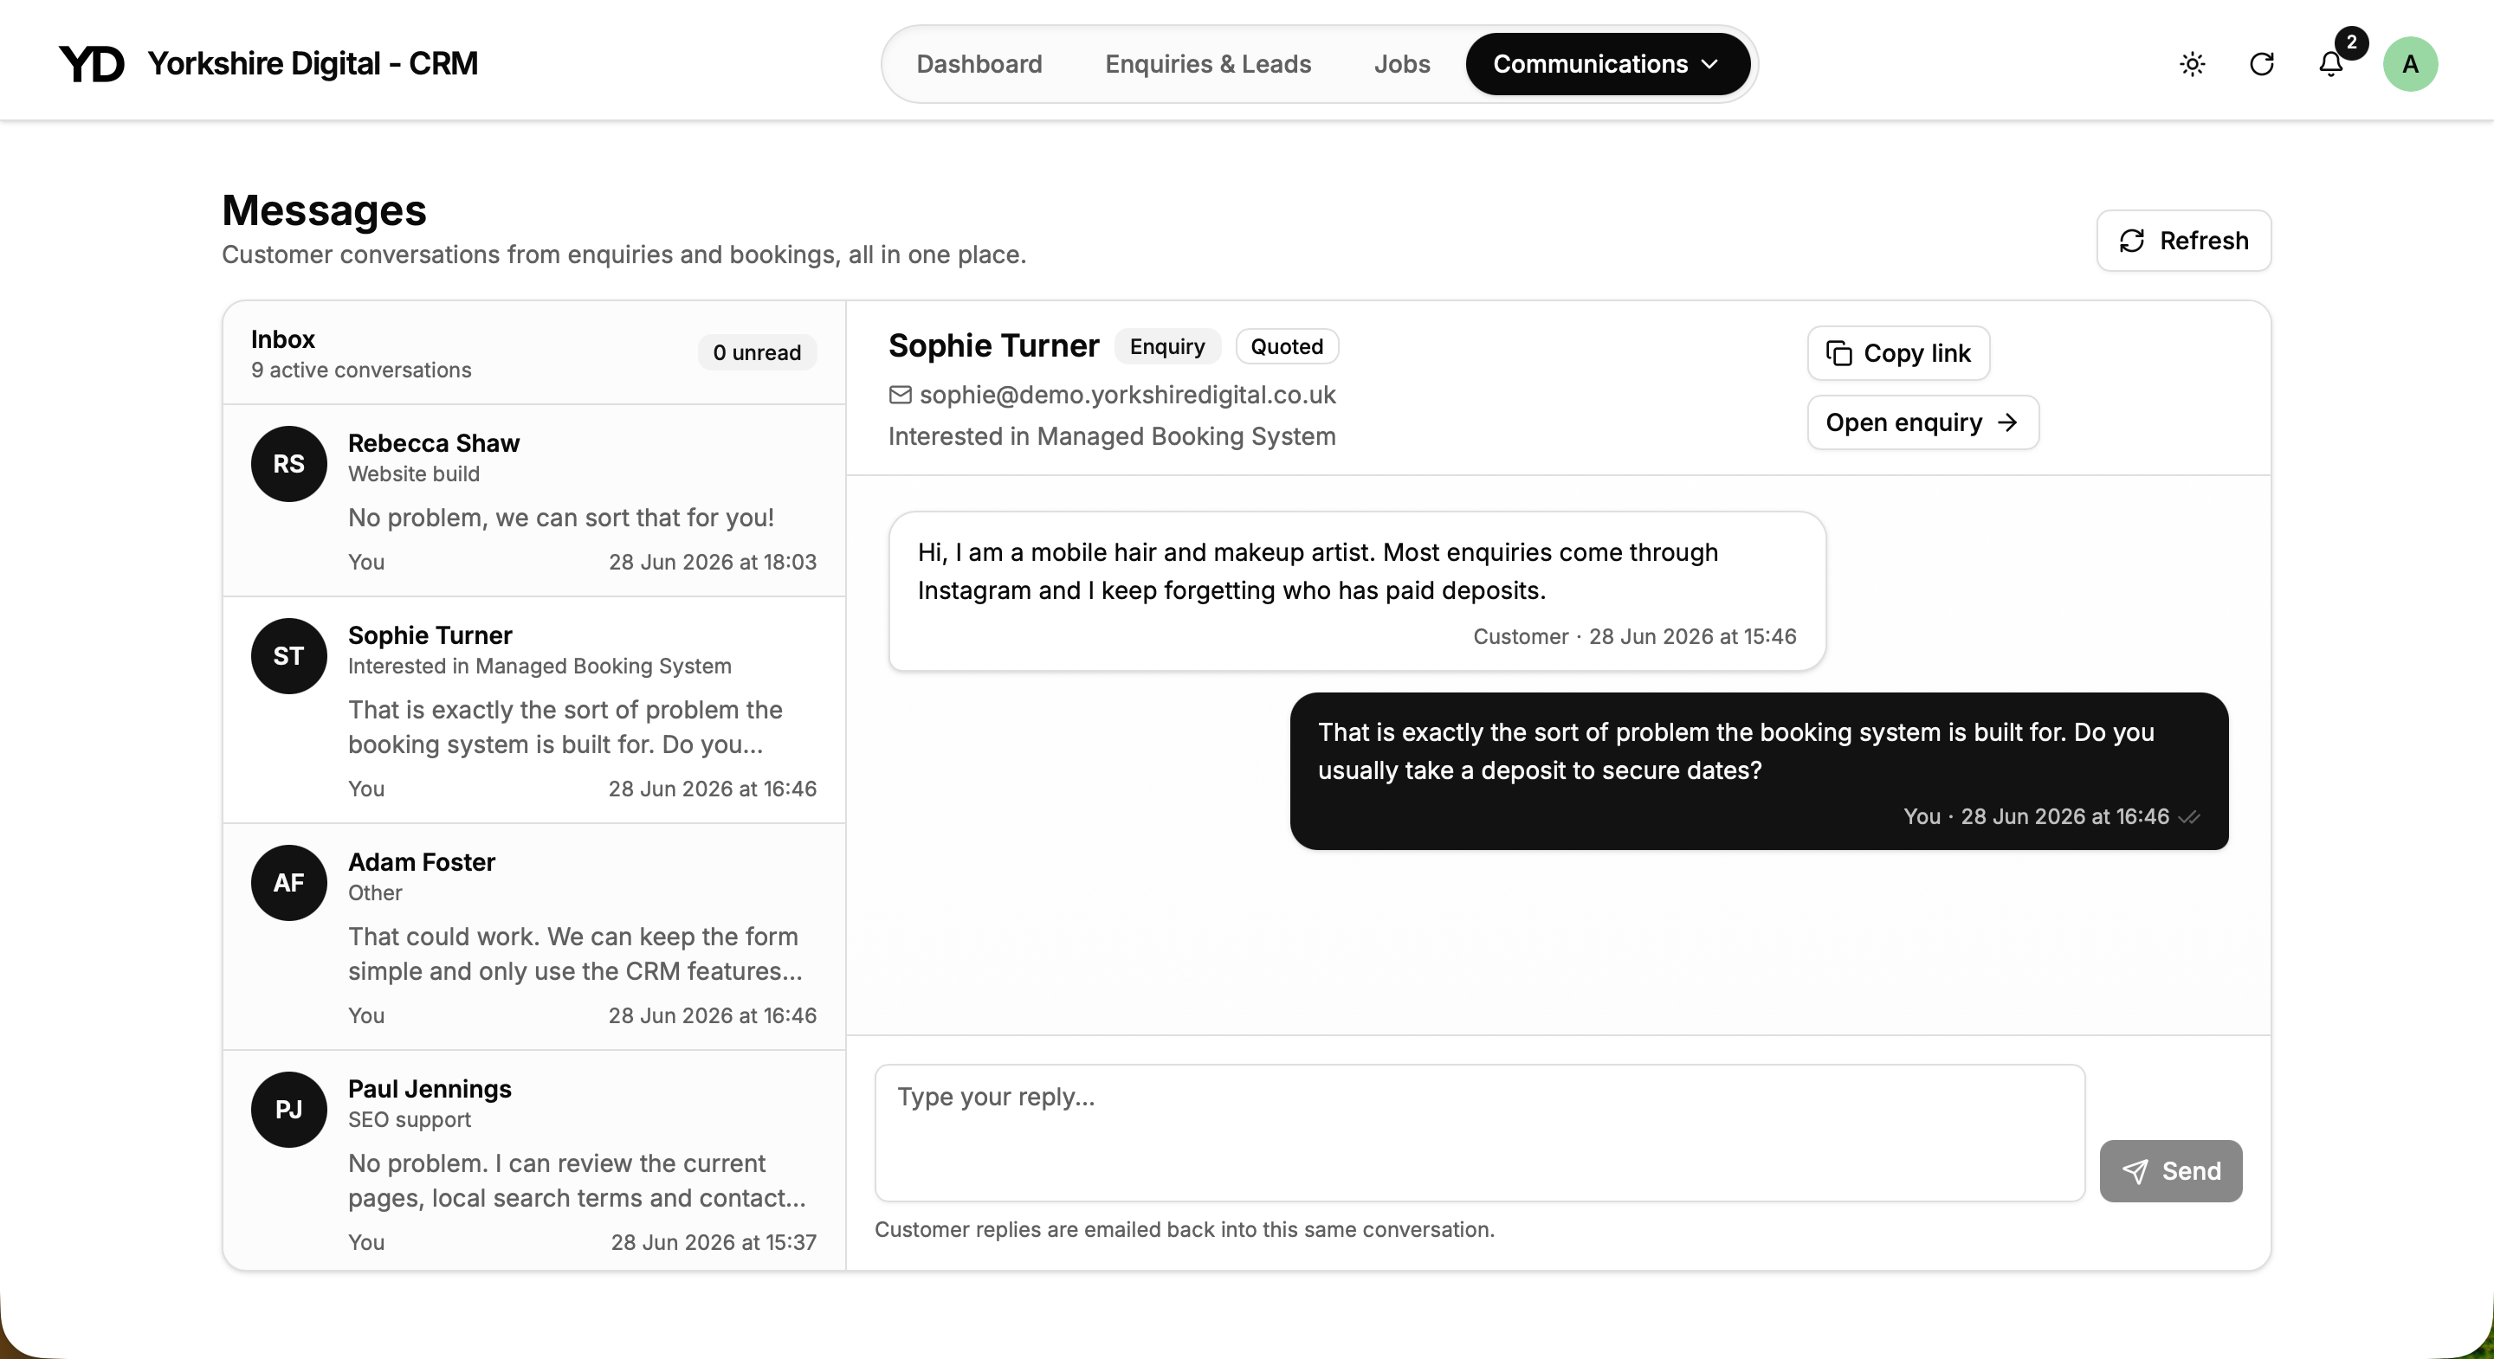Image resolution: width=2494 pixels, height=1359 pixels.
Task: Click into the reply text box
Action: point(1479,1132)
